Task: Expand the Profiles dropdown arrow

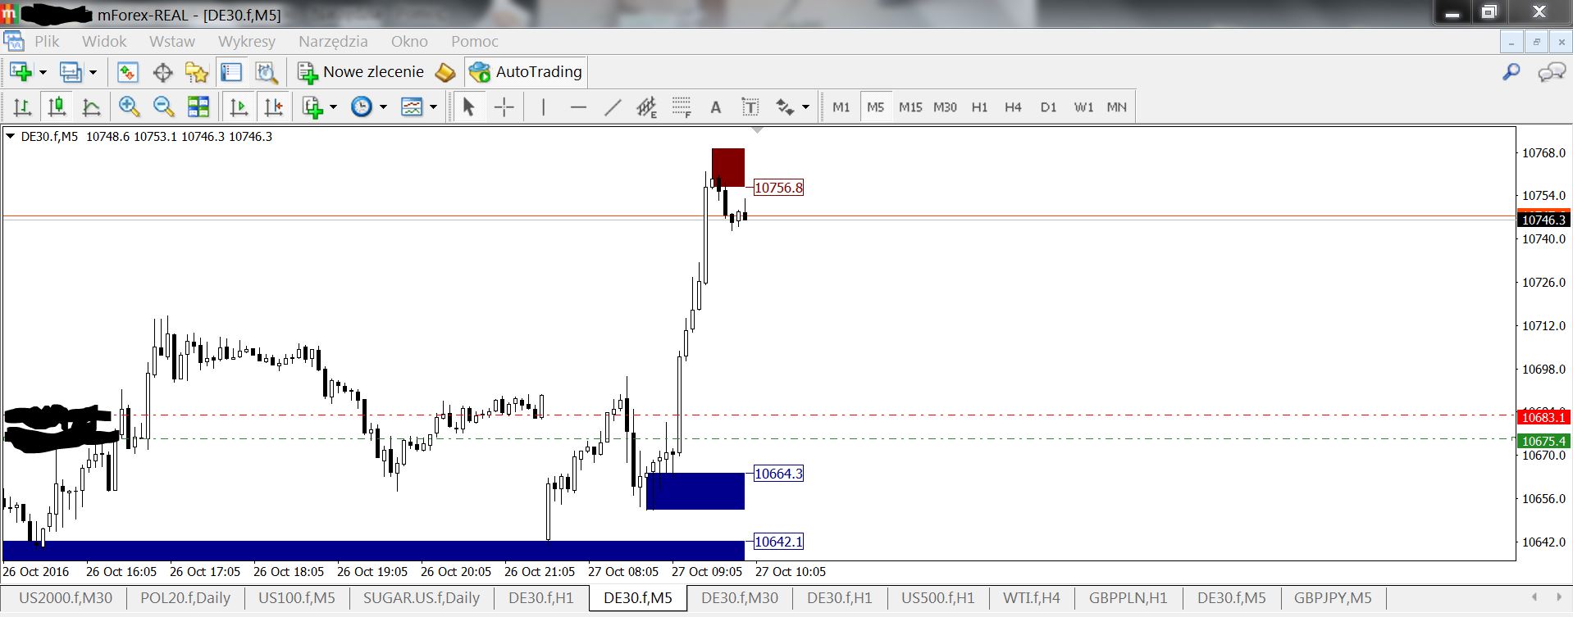Action: (93, 72)
